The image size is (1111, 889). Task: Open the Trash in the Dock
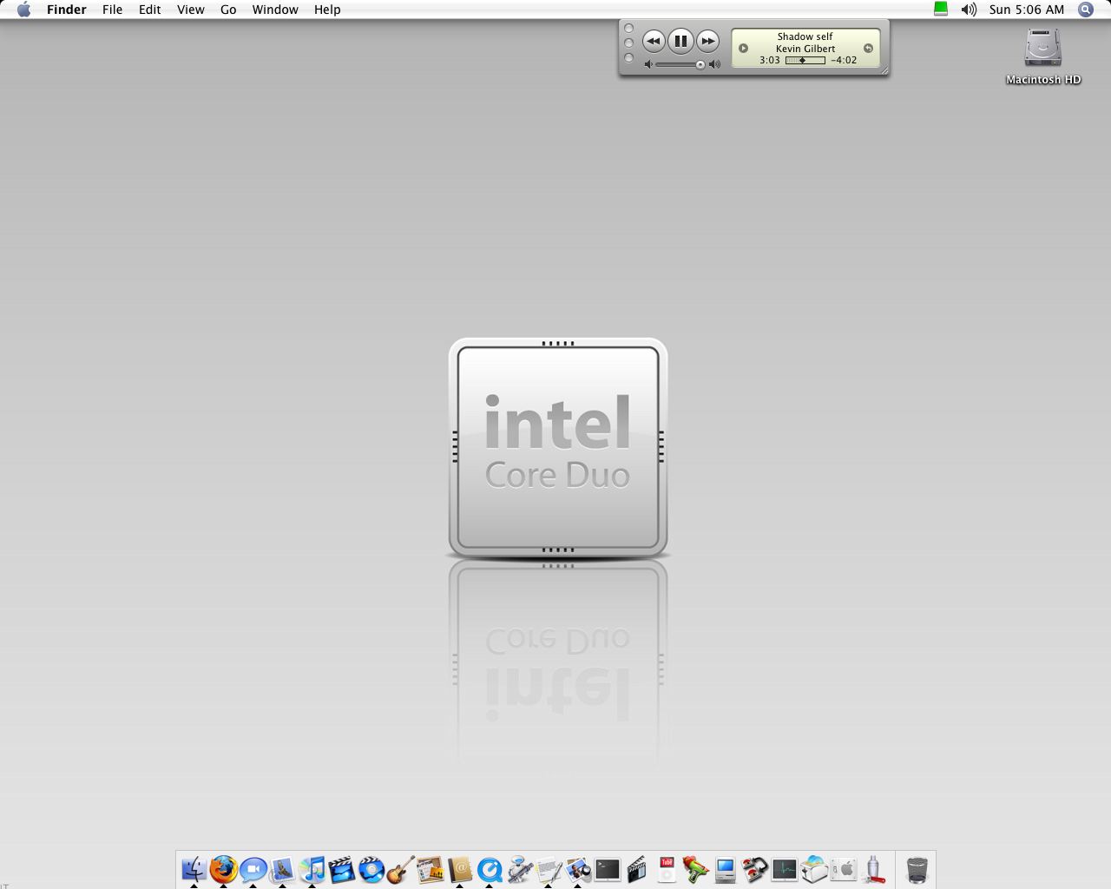click(x=917, y=868)
